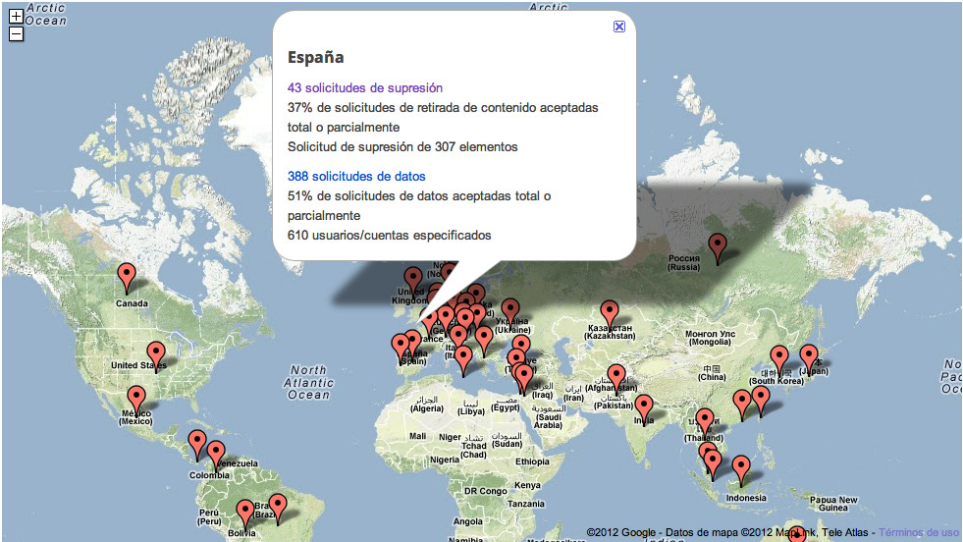This screenshot has width=963, height=542.
Task: Click the Papua New Guinea label
Action: (832, 504)
